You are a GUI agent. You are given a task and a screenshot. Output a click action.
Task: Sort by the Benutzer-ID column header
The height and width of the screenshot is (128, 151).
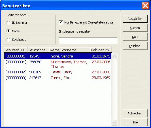(x=16, y=50)
